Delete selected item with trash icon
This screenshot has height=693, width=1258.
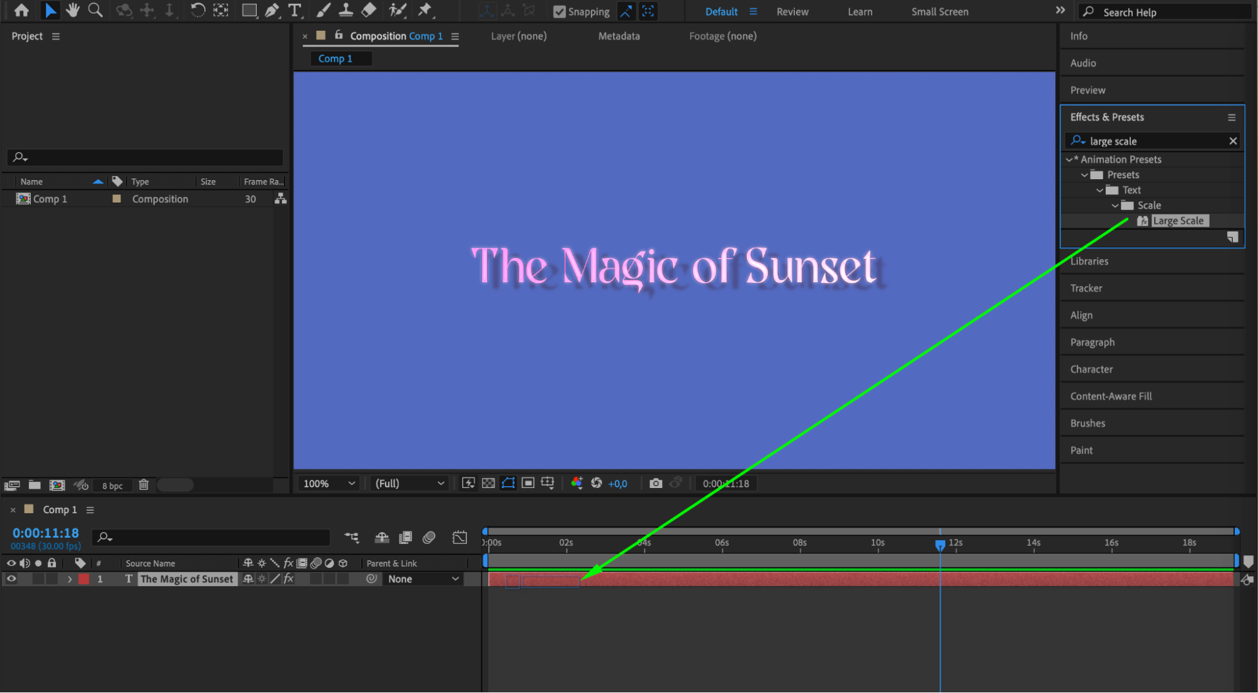143,485
